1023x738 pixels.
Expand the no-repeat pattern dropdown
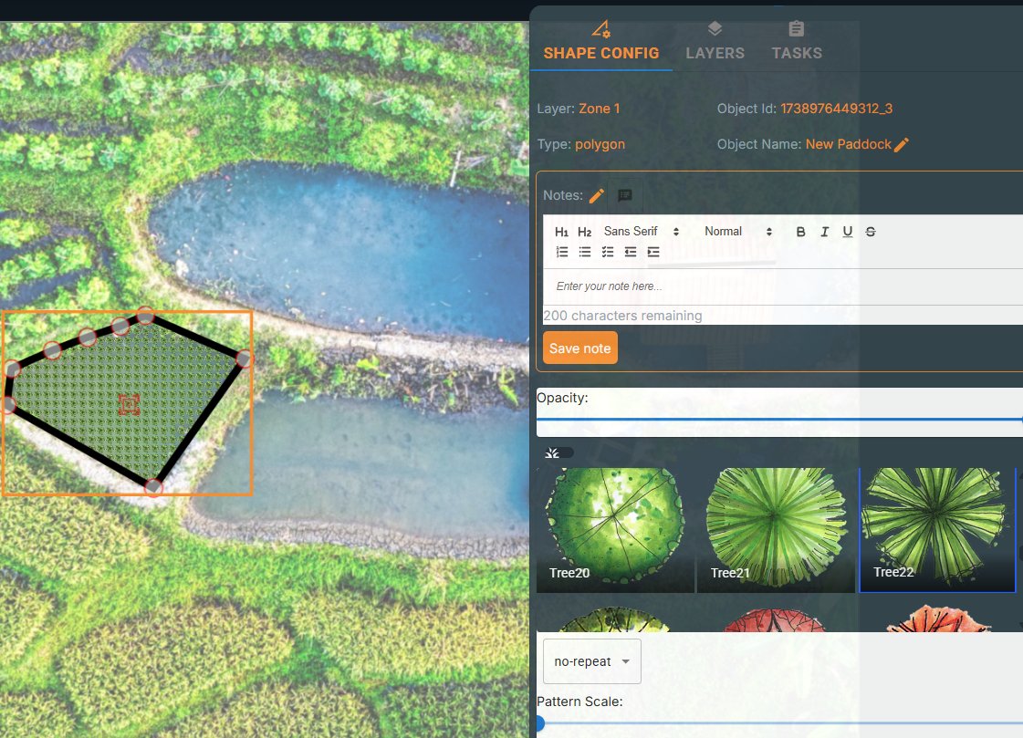[x=592, y=661]
